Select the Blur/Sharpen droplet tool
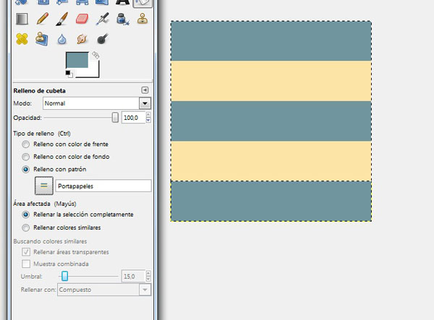434x320 pixels. (x=62, y=39)
